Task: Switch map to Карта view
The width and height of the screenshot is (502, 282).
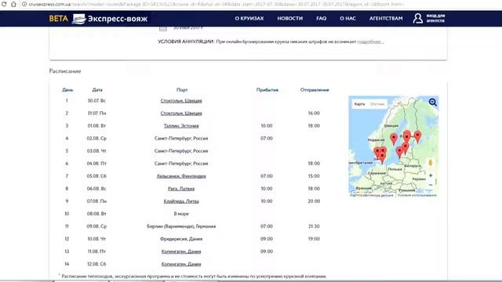Action: tap(359, 104)
